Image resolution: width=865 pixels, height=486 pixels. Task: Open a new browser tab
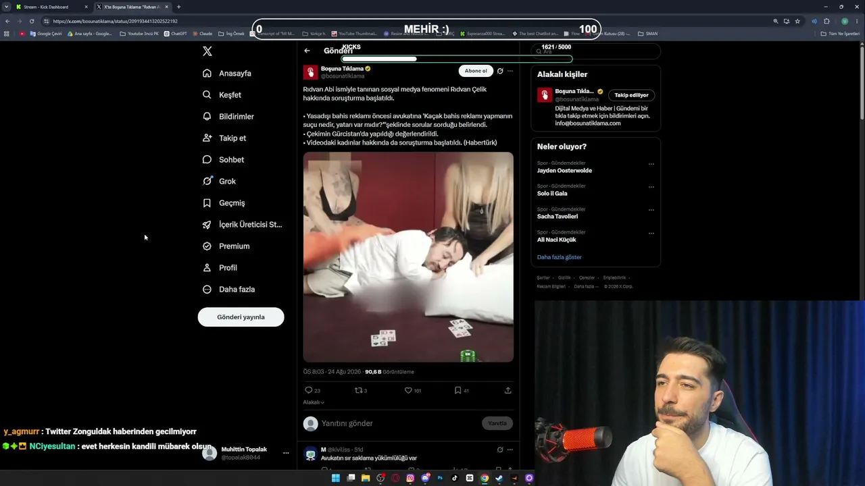[x=178, y=7]
